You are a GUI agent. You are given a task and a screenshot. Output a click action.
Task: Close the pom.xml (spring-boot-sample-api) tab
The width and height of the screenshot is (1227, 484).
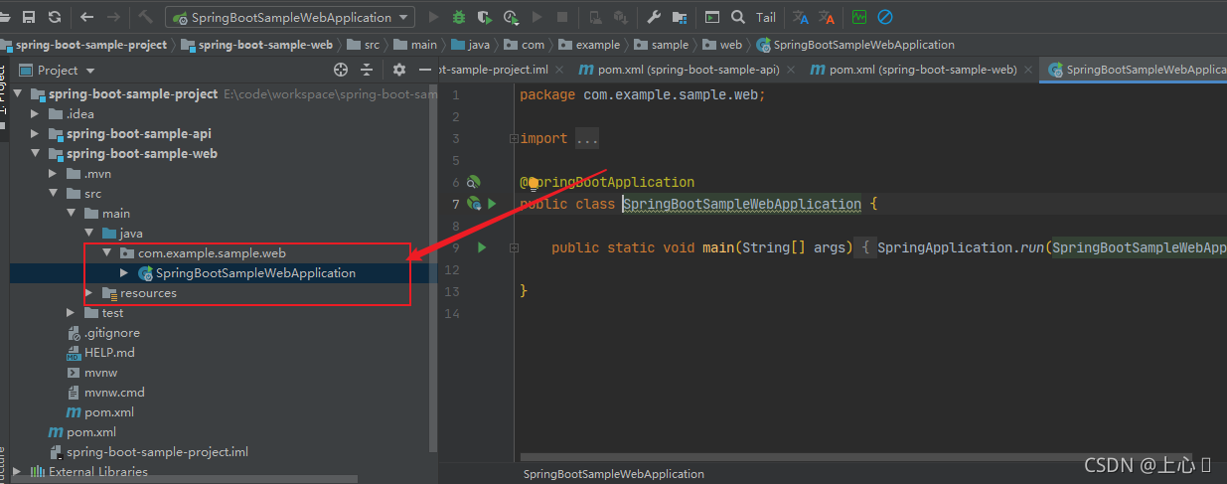tap(789, 70)
